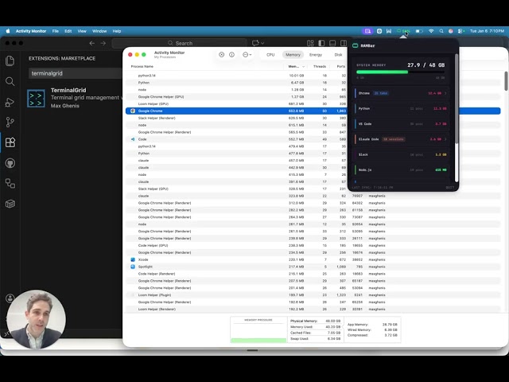Click the Spotlight process icon
This screenshot has width=509, height=382.
[133, 267]
